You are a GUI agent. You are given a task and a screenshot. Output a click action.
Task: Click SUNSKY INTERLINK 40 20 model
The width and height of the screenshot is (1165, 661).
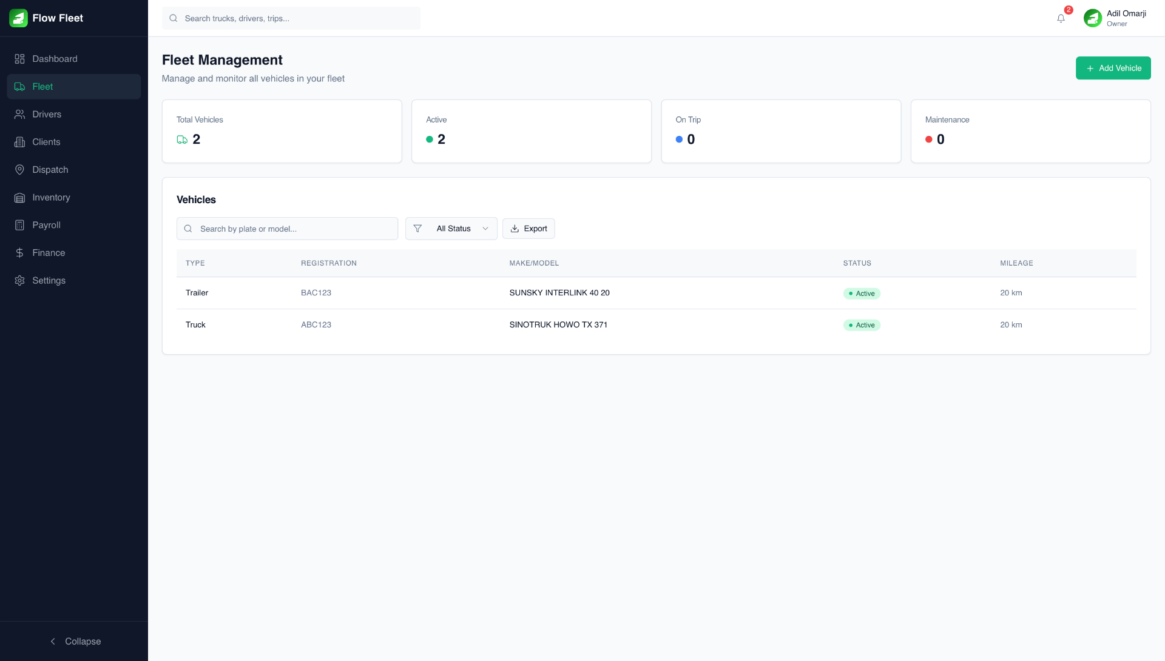[559, 293]
